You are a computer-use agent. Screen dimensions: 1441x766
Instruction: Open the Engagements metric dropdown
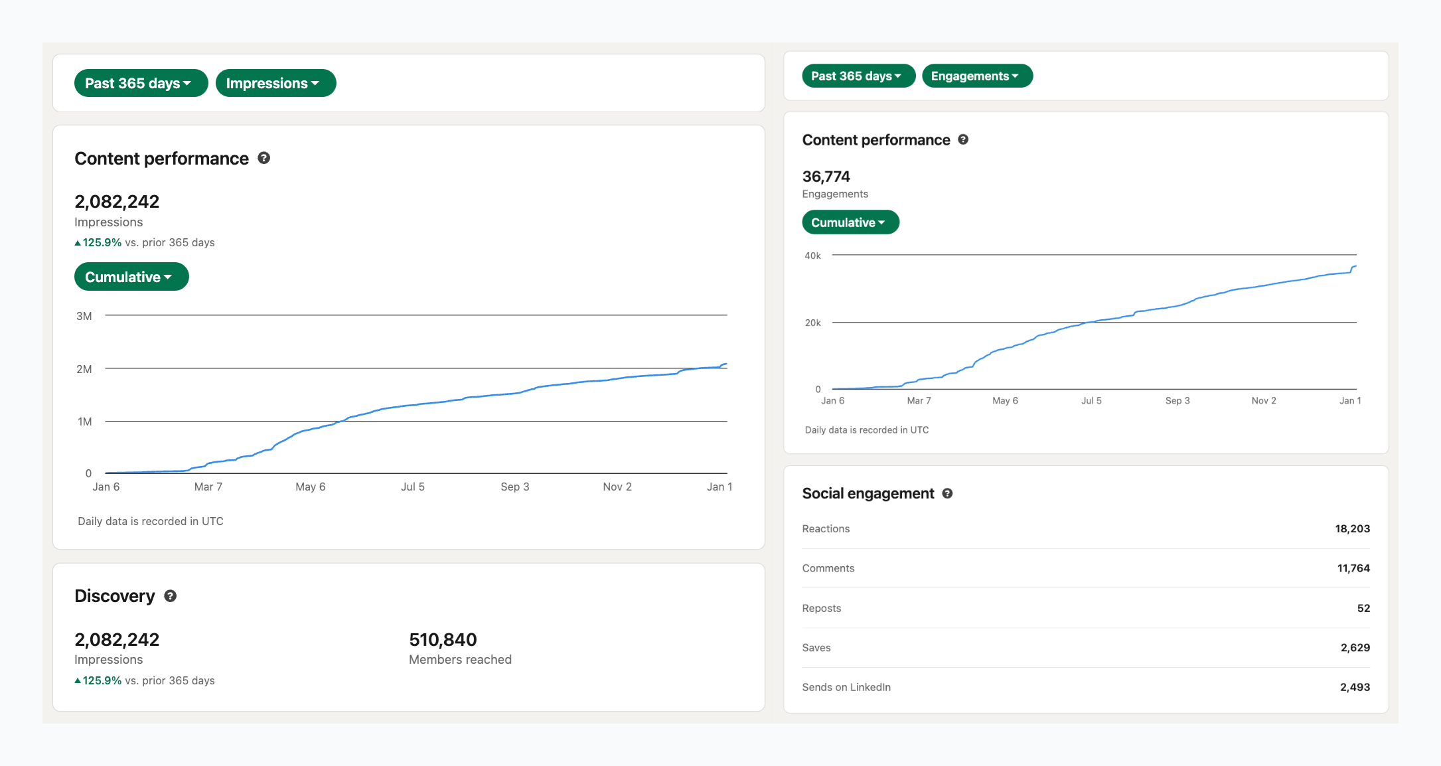977,76
